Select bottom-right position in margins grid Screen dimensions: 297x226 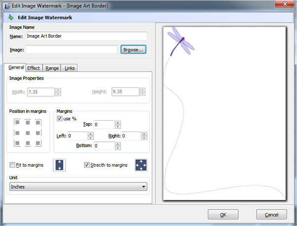coord(38,143)
